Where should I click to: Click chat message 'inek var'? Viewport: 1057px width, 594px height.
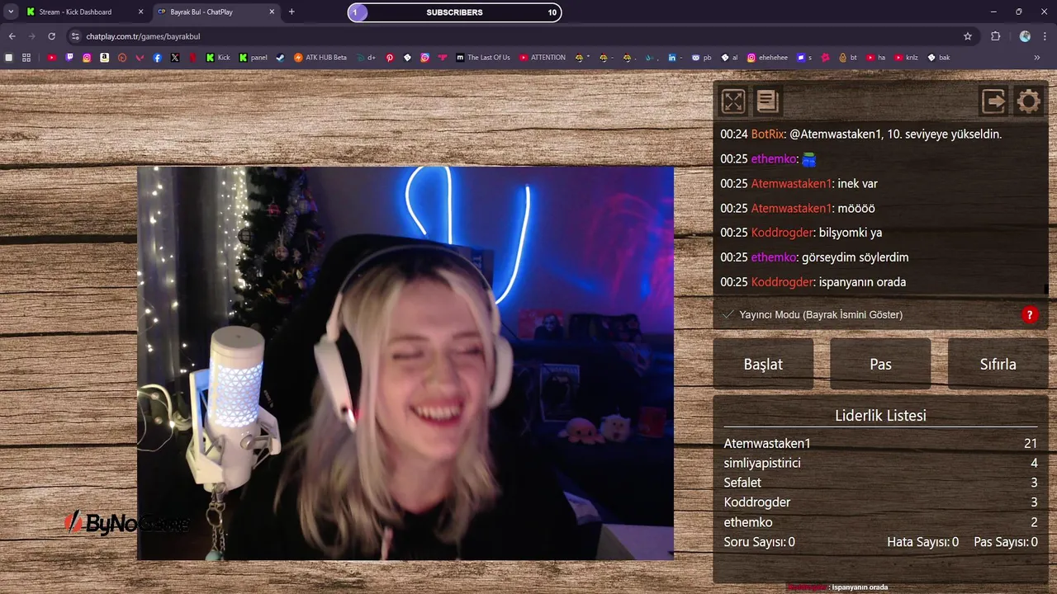point(799,183)
